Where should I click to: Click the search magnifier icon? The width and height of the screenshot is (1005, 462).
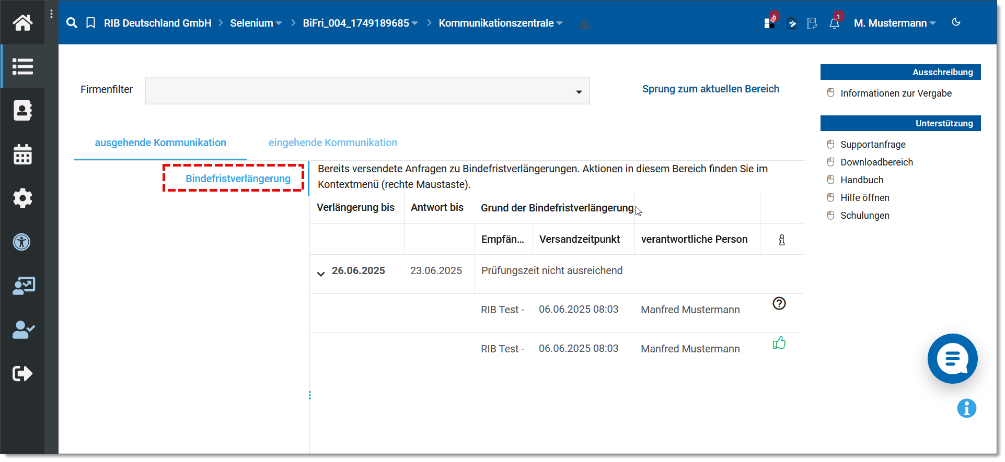pos(72,23)
